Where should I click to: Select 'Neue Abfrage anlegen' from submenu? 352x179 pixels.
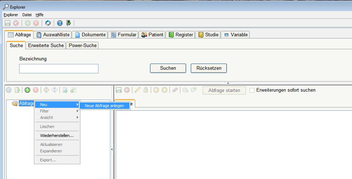coord(104,106)
